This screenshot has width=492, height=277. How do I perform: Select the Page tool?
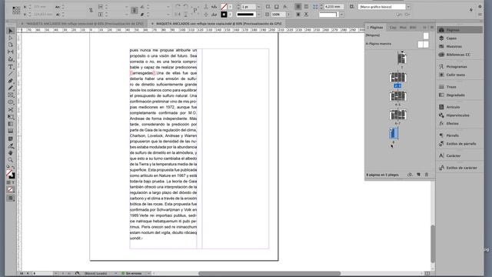[11, 45]
